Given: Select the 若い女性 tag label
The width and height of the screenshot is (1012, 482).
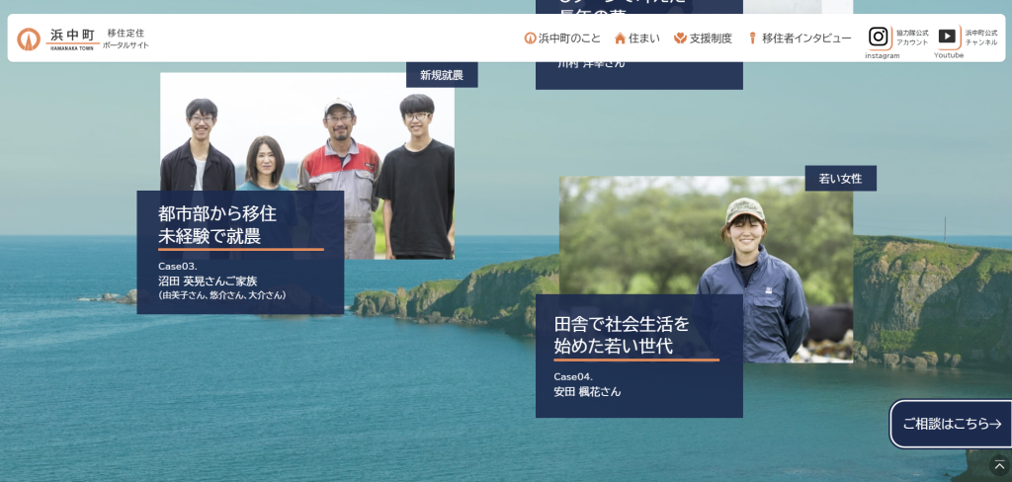Looking at the screenshot, I should (x=840, y=179).
